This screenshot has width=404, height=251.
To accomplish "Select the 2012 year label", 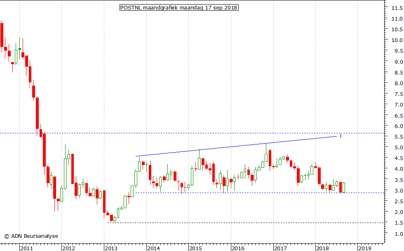I will [68, 248].
